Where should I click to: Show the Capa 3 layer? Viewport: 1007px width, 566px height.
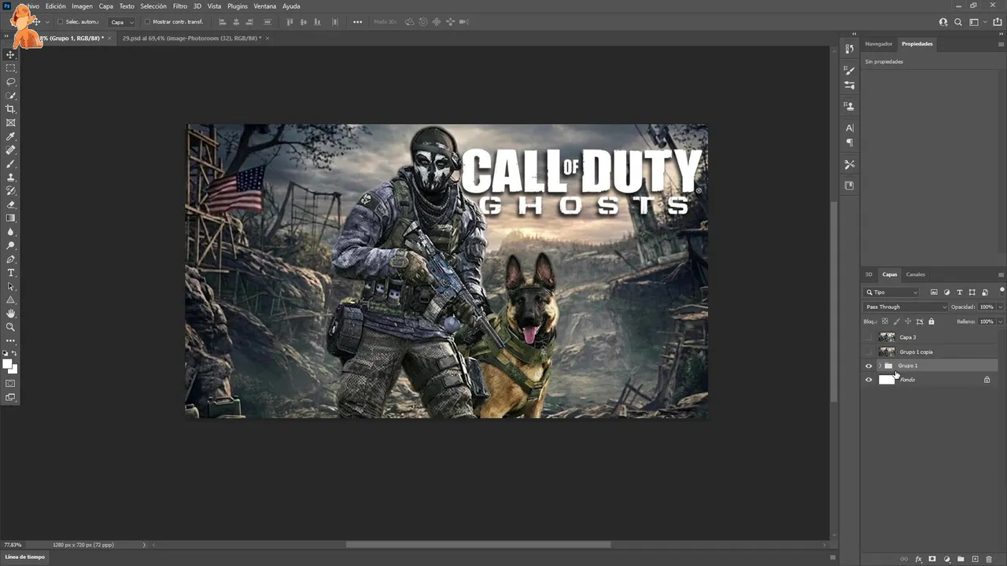[x=869, y=337]
